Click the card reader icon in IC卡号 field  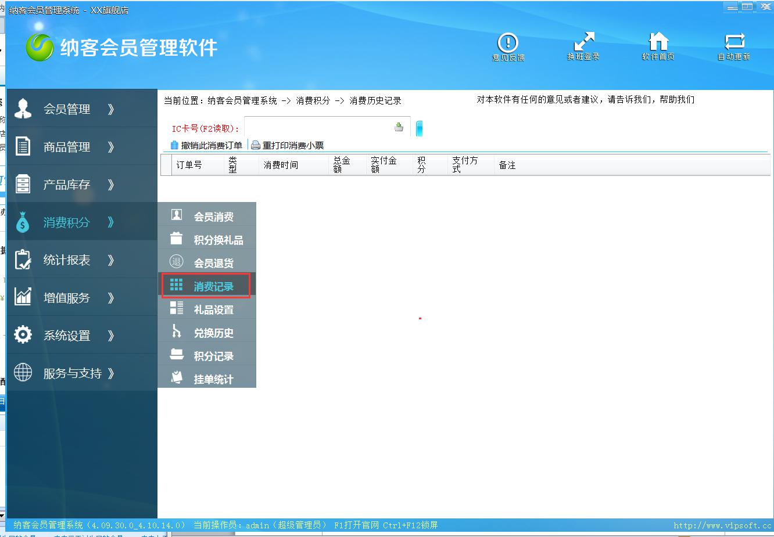[399, 127]
